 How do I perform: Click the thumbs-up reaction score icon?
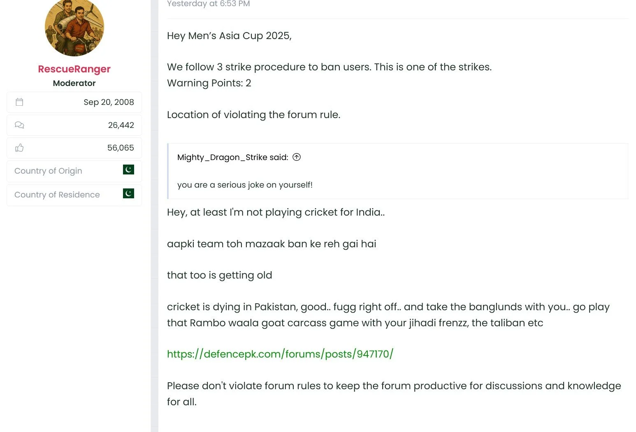[19, 148]
